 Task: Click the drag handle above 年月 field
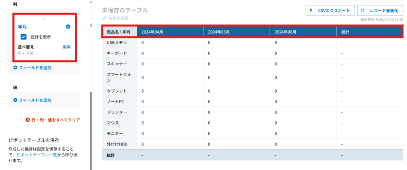pyautogui.click(x=44, y=19)
